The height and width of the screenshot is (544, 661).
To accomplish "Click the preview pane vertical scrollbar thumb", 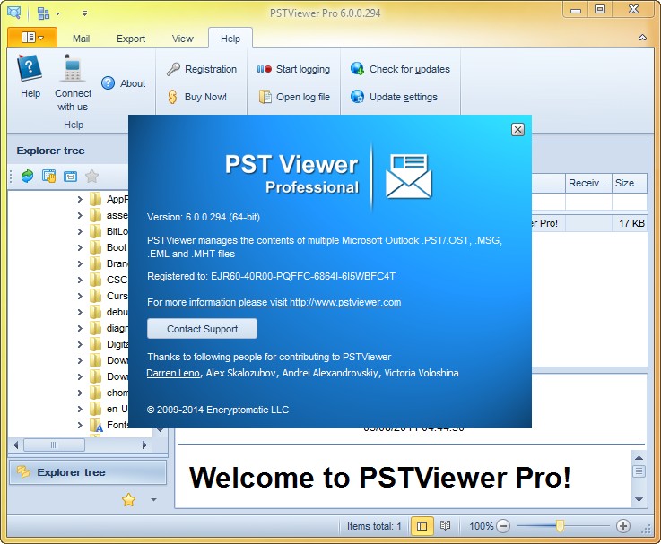I will [639, 471].
